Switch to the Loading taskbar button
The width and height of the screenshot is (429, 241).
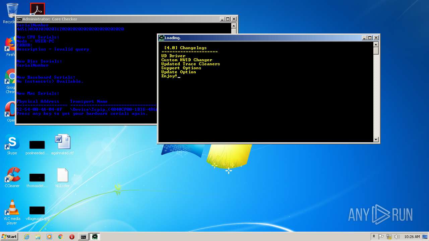click(95, 237)
